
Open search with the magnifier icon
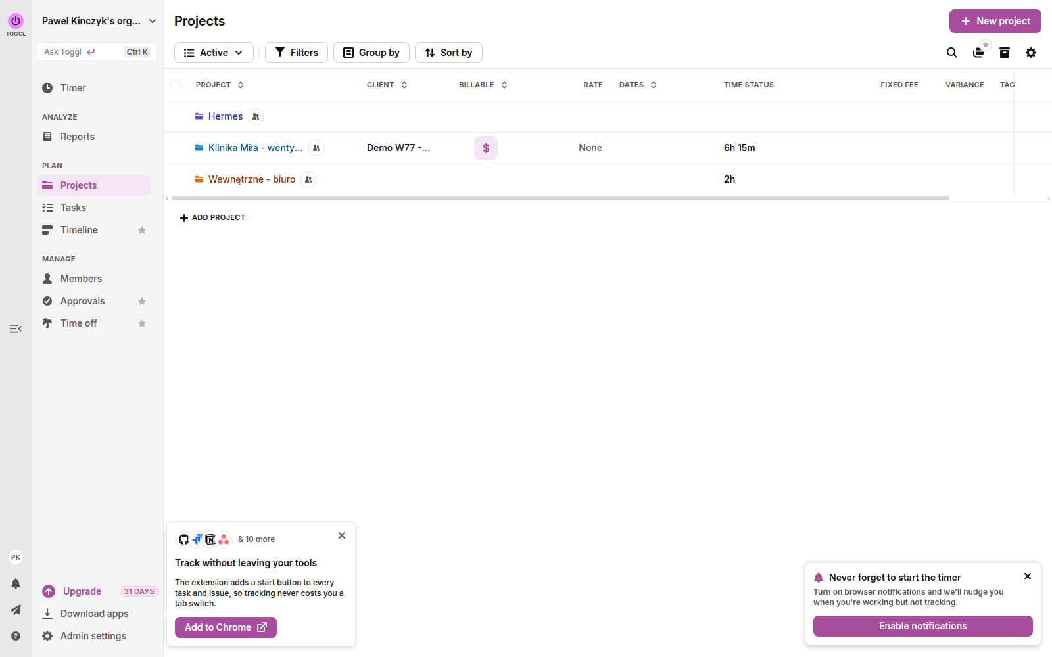(x=951, y=53)
